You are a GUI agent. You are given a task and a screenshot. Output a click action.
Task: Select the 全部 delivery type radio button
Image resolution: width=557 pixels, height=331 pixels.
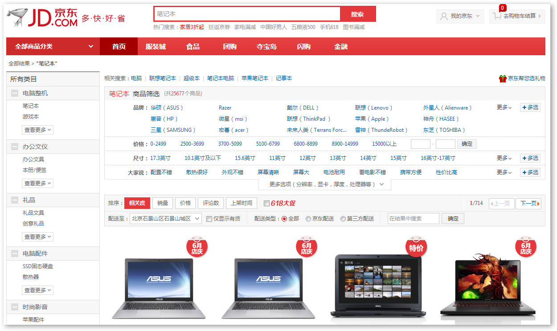284,219
